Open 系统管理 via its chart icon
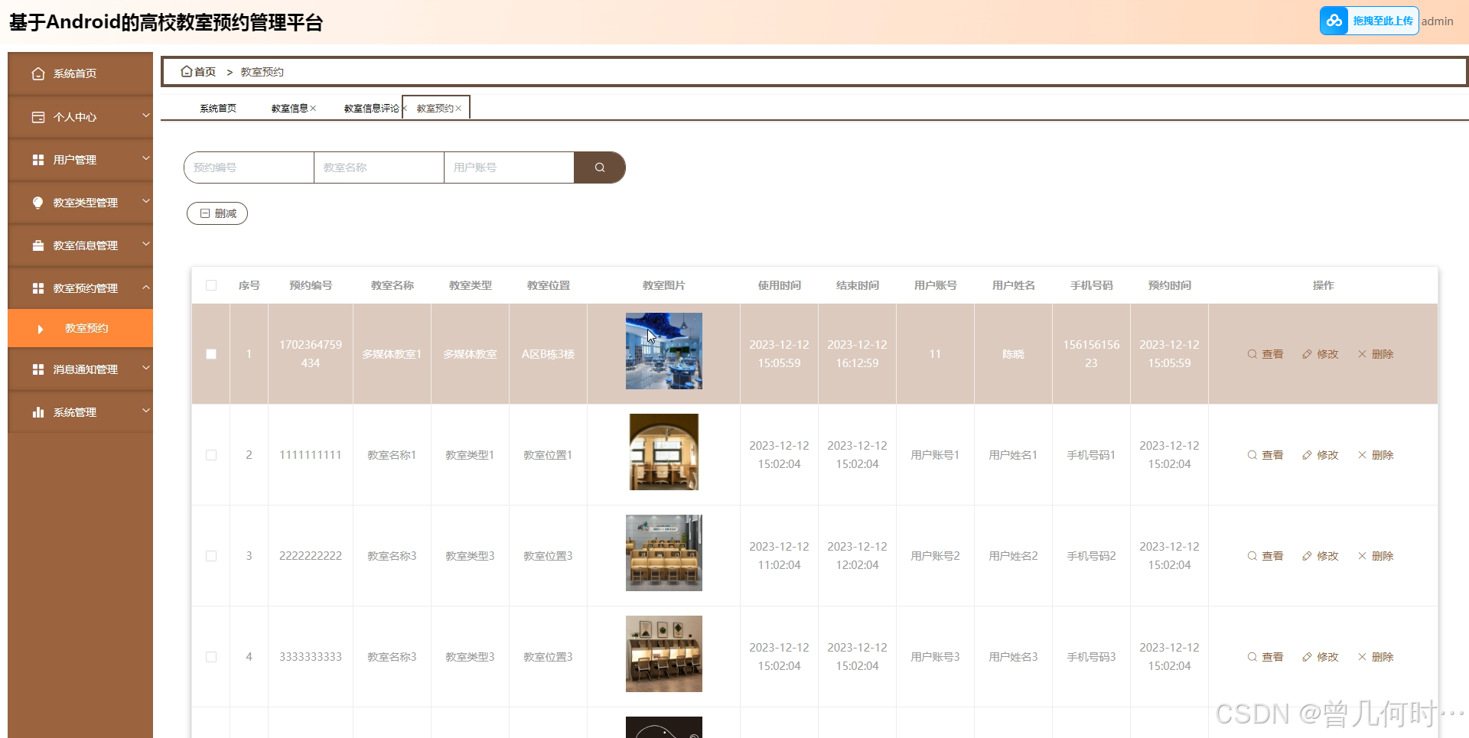 pos(38,411)
